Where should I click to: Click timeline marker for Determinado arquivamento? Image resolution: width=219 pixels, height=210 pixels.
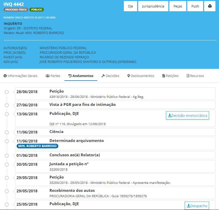(7, 141)
